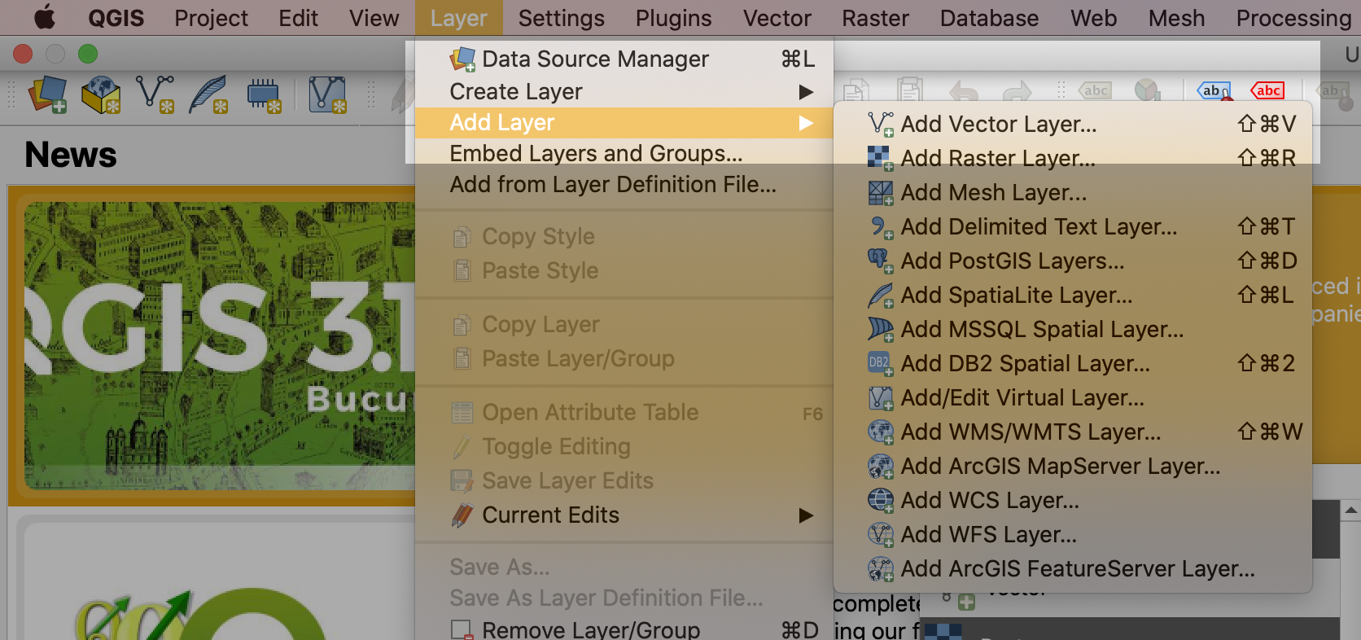Open the Settings menu
1361x640 pixels.
point(562,18)
